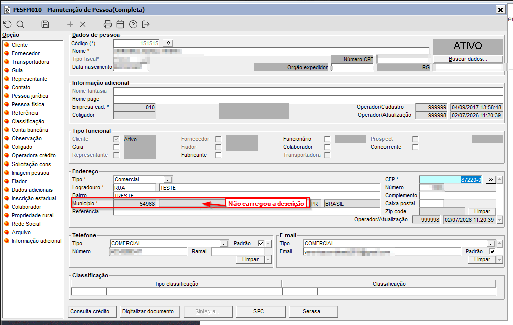Click the Classificação bullet icon

coord(6,121)
